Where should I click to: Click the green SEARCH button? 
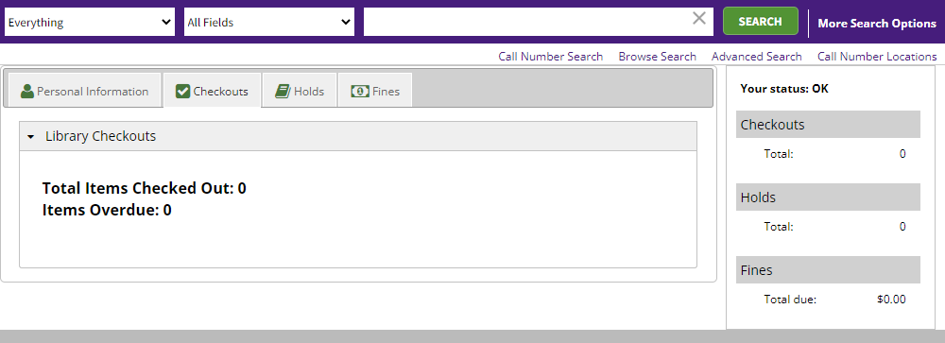coord(761,21)
